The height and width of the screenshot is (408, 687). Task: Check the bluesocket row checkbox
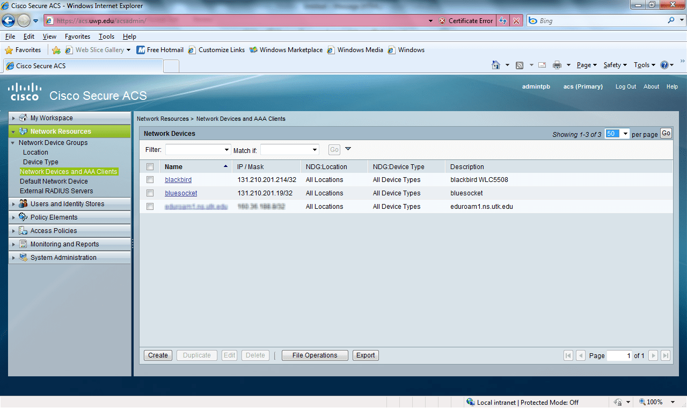click(x=150, y=193)
